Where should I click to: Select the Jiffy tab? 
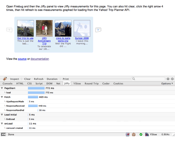point(67,83)
